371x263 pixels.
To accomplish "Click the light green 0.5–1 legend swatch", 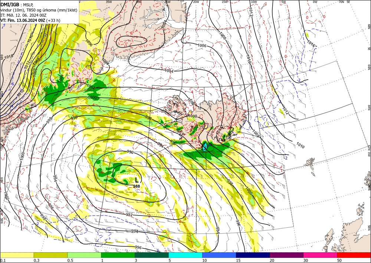I will click(x=84, y=255).
